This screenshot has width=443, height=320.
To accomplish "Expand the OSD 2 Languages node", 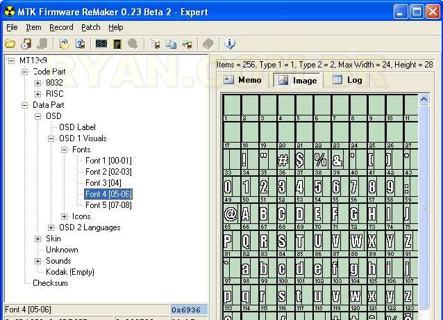I will coord(51,227).
